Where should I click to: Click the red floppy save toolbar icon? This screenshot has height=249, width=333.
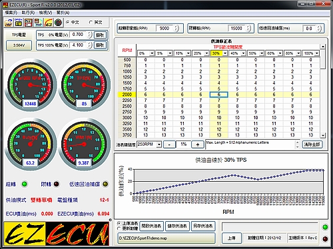coord(29,23)
